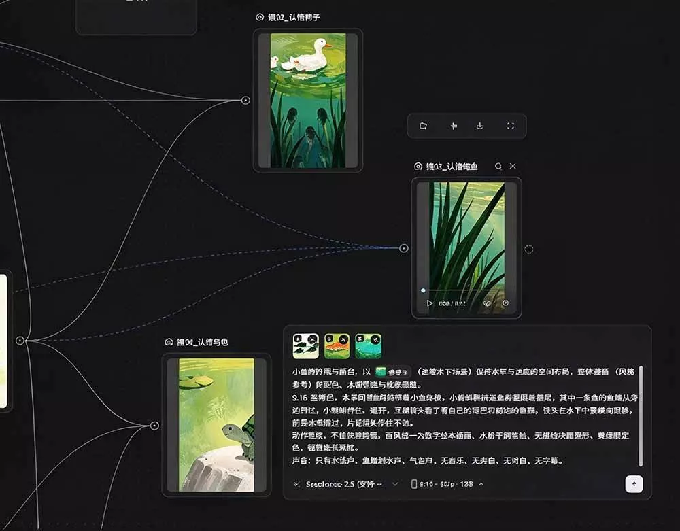Click the video time readout in the 03 node
The width and height of the screenshot is (680, 531).
[452, 303]
